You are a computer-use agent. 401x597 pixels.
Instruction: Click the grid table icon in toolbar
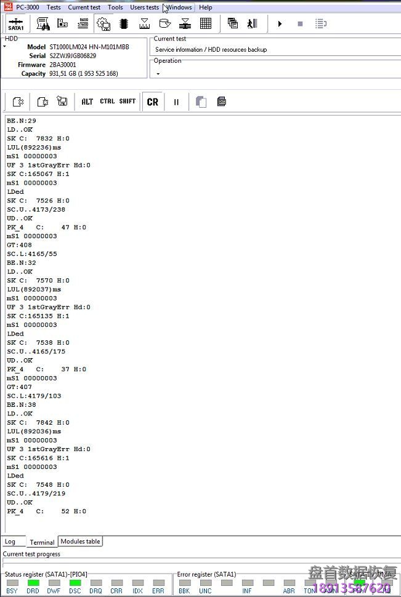click(x=206, y=24)
